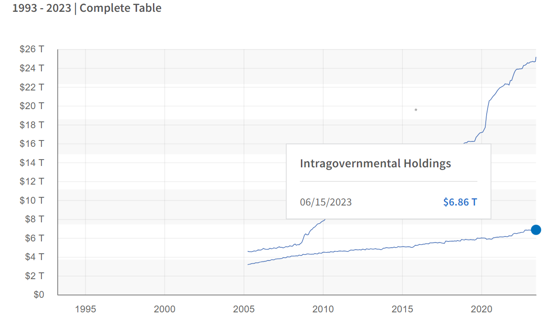Select the 'Intragovernmental Holdings' tooltip title
Screen dimensions: 559x321
[x=375, y=164]
